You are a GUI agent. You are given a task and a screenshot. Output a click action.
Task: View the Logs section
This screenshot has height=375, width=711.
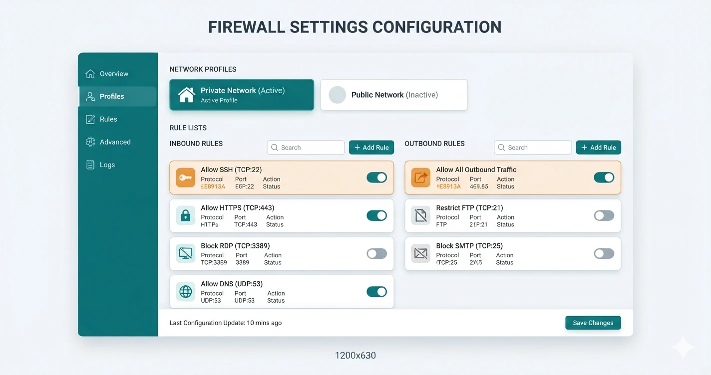(118, 165)
